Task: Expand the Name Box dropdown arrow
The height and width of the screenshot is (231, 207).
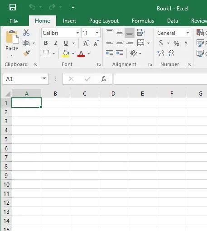Action: click(x=44, y=78)
